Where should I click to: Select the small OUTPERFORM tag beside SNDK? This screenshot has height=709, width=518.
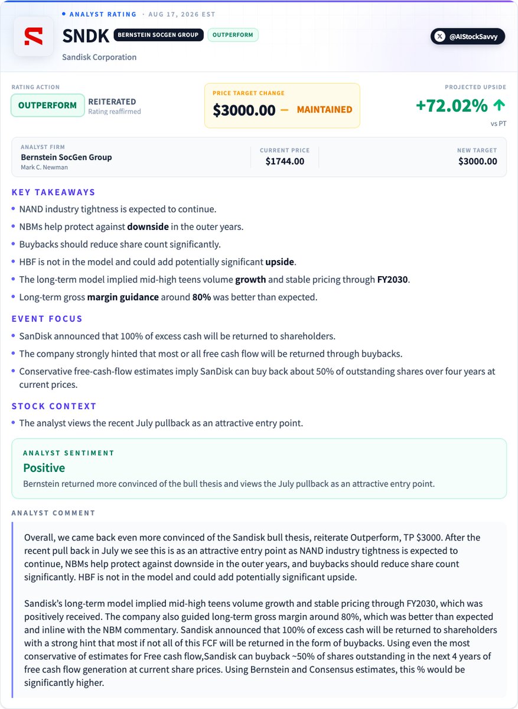(x=233, y=35)
